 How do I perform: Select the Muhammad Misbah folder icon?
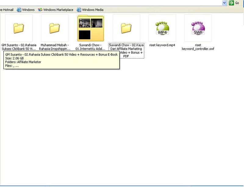(55, 28)
